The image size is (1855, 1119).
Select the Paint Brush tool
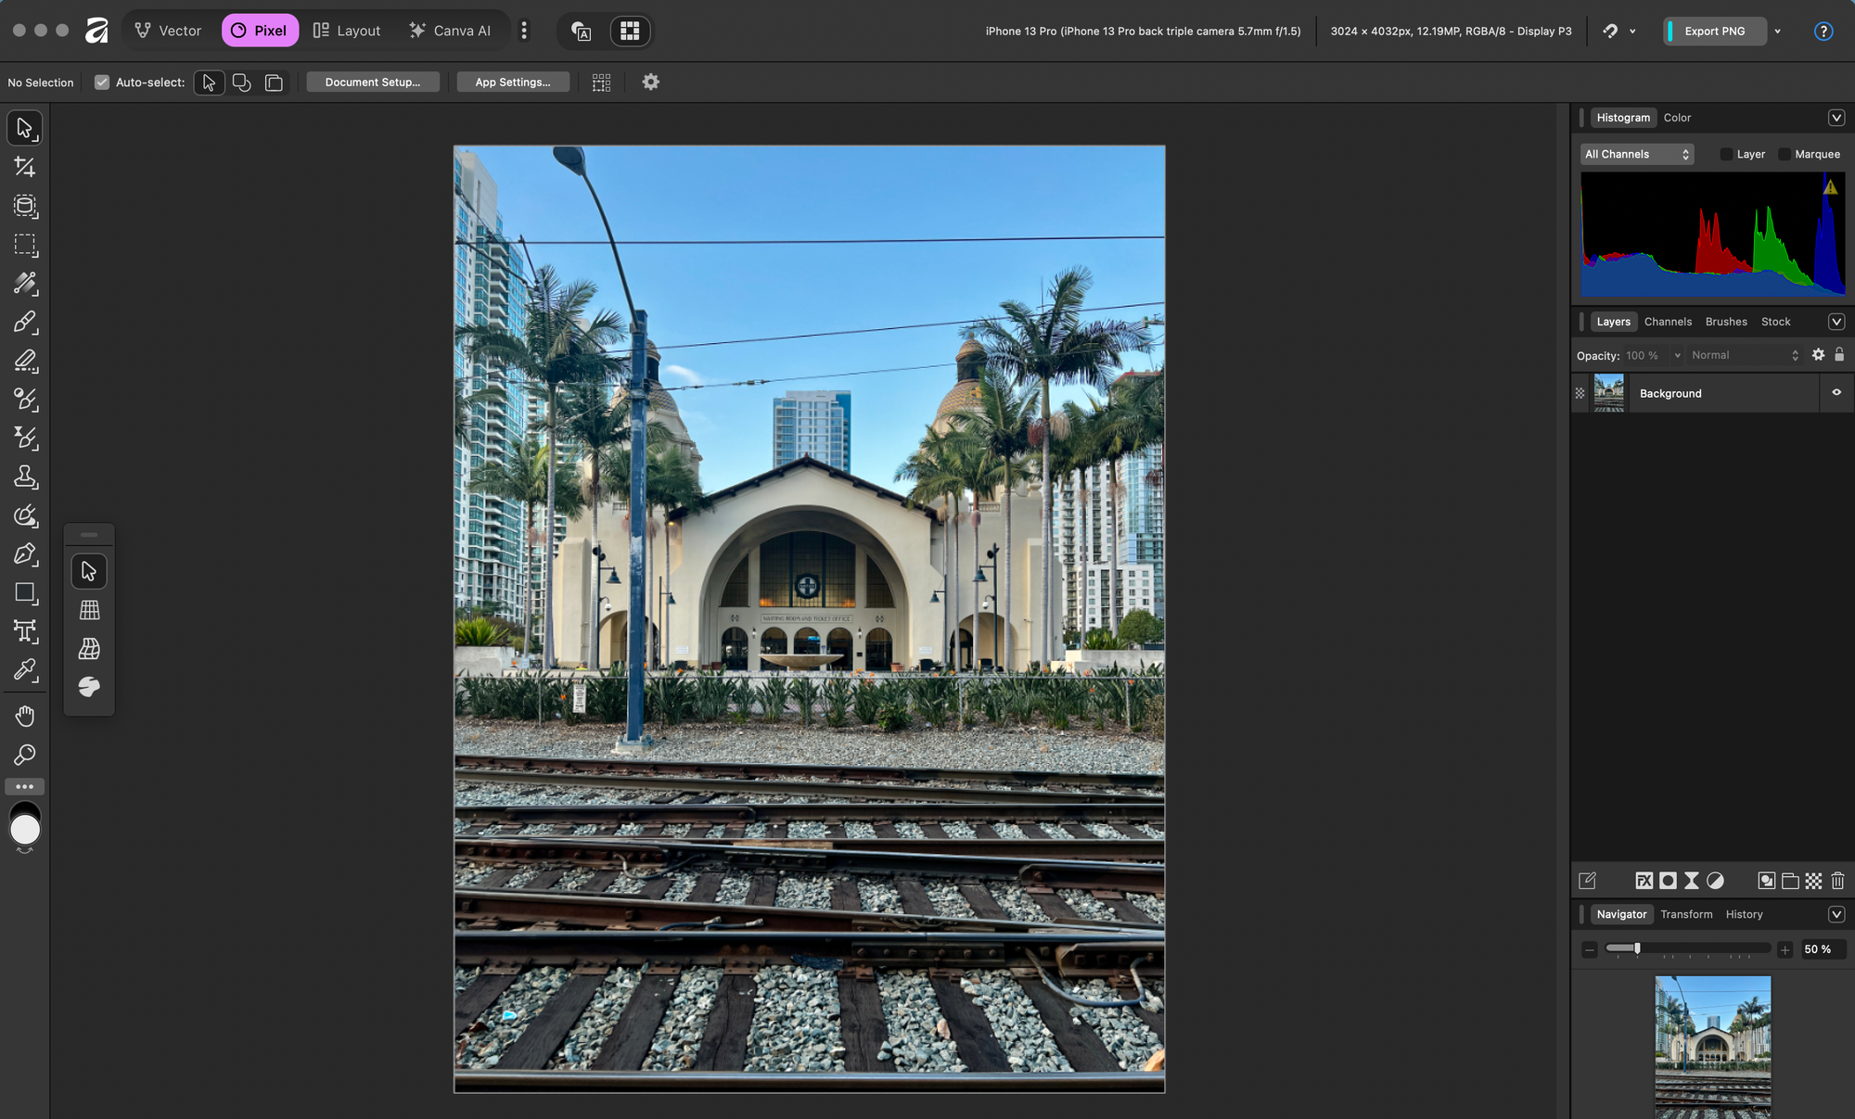(x=25, y=323)
